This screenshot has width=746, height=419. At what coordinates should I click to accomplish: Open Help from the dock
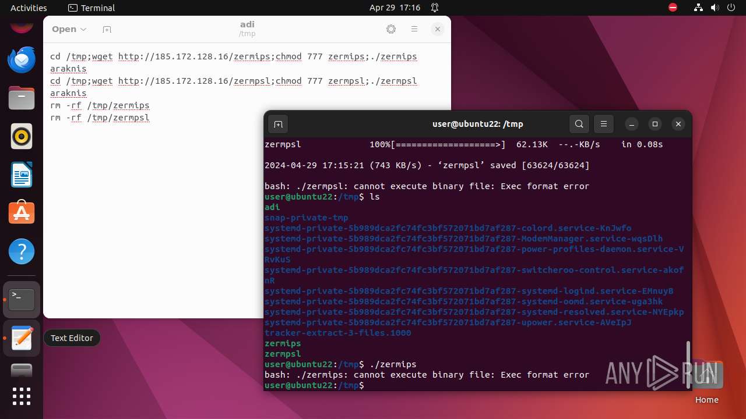22,251
